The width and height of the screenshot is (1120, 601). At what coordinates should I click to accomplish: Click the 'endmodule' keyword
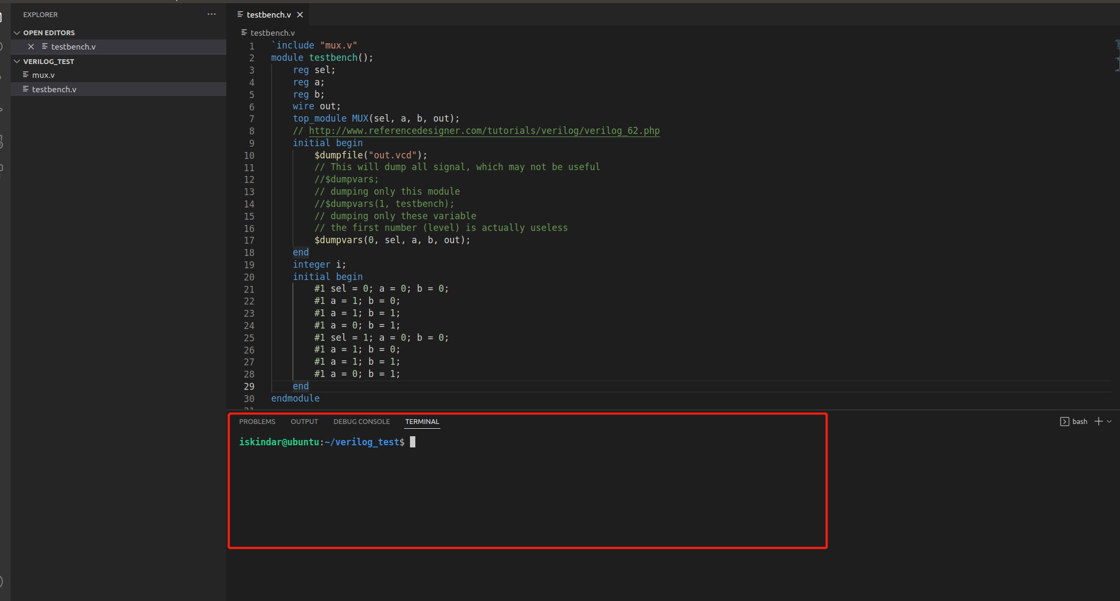tap(295, 398)
